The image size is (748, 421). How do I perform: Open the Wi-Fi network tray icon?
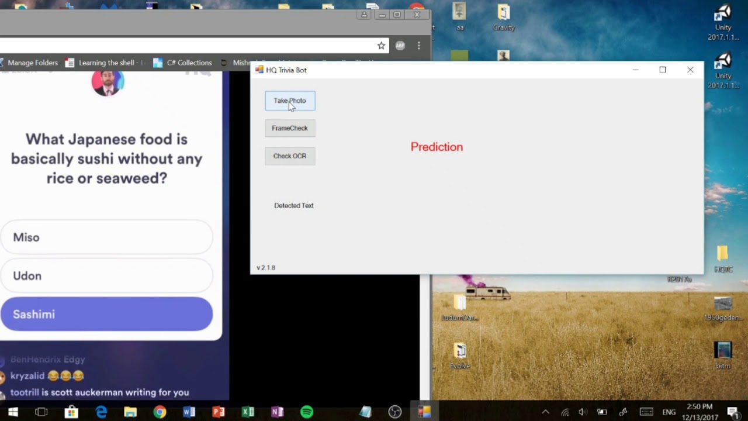(565, 412)
